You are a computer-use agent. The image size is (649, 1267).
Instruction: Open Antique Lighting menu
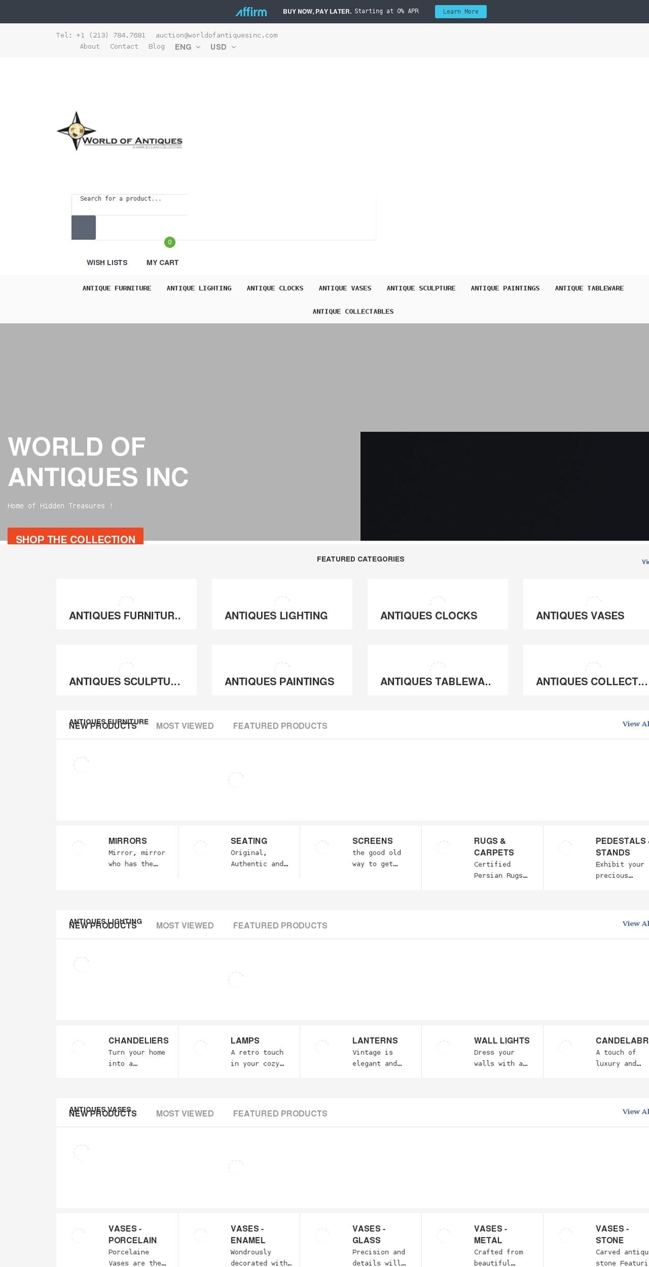(x=199, y=289)
